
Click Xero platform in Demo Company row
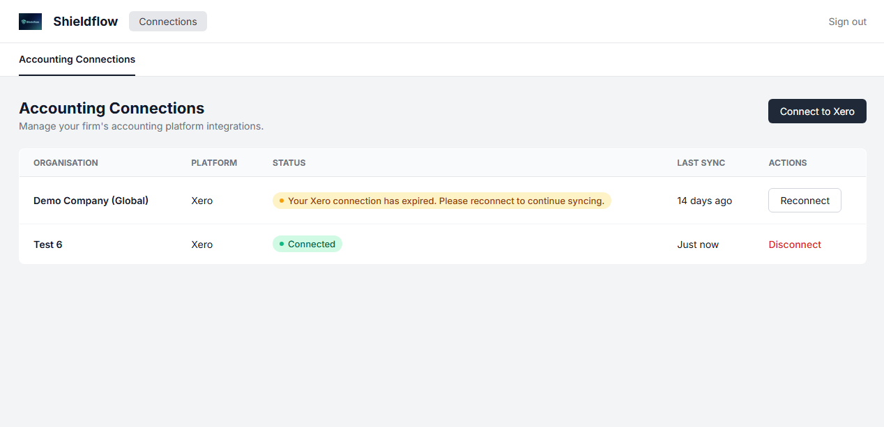[x=202, y=201]
